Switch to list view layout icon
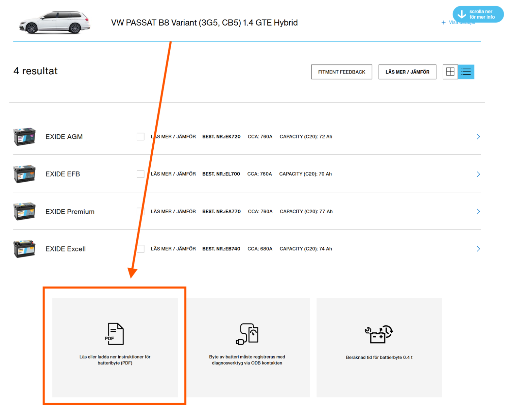This screenshot has width=511, height=405. (466, 72)
